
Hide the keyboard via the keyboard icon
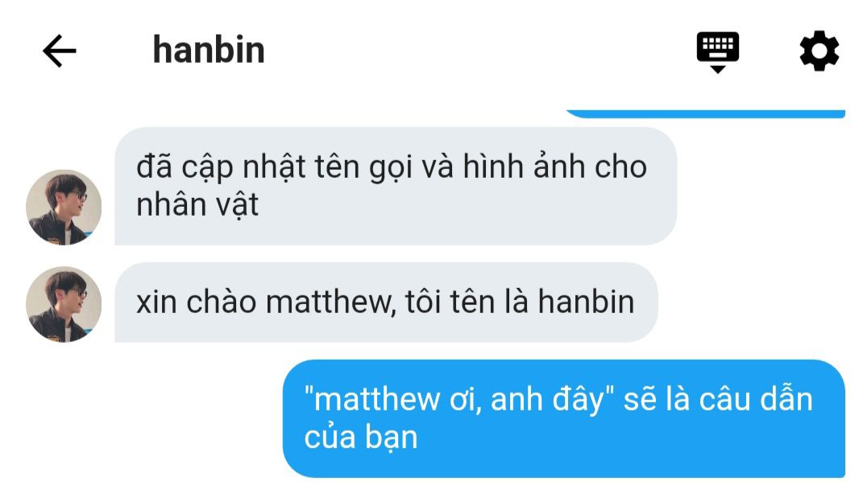pos(718,51)
